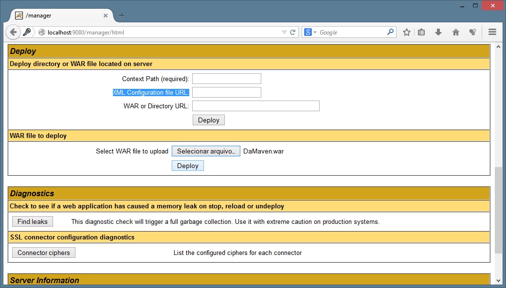This screenshot has height=288, width=506.
Task: Click the vertical scrollbar thumb
Action: (498, 210)
